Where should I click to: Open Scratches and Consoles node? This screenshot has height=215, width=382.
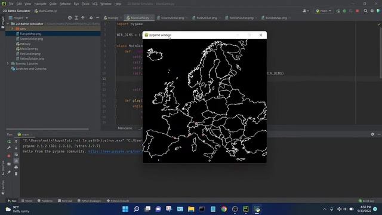[x=30, y=69]
